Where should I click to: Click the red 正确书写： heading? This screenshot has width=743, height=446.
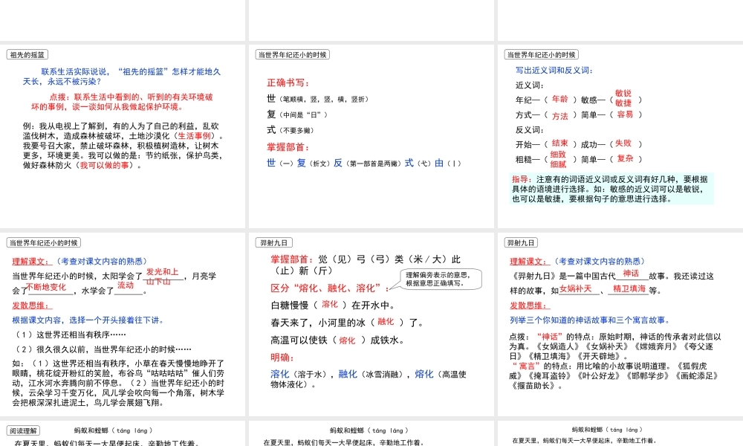288,83
